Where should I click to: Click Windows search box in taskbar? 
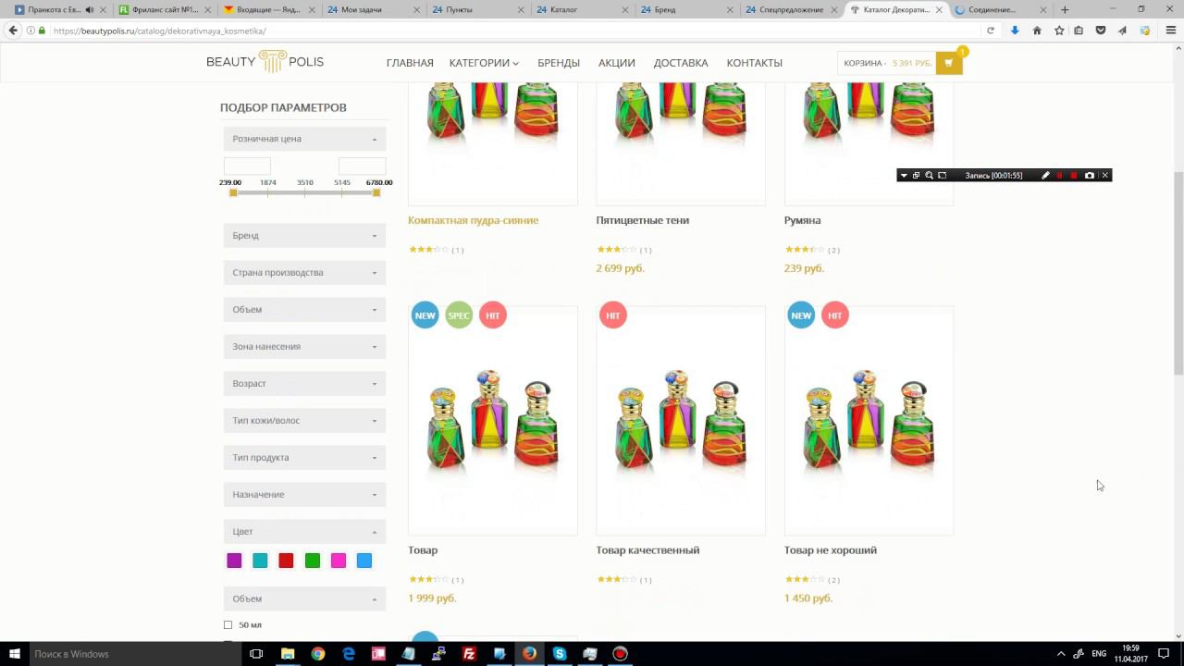135,654
